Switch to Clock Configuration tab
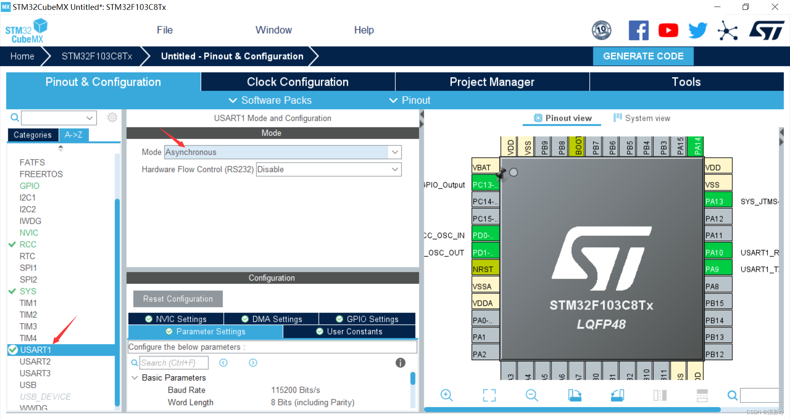The image size is (790, 419). [298, 82]
